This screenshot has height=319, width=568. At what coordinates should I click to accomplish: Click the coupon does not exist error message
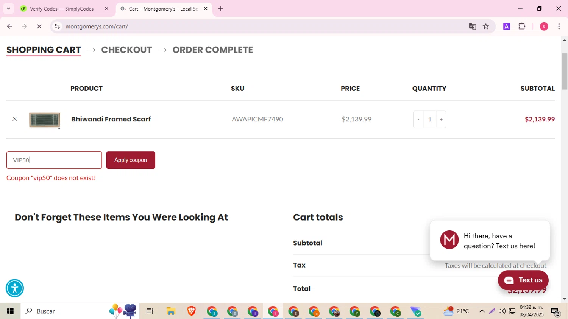[x=51, y=178]
